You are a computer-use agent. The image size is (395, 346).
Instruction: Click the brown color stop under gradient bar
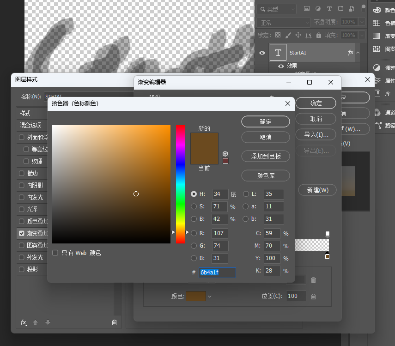click(x=327, y=255)
